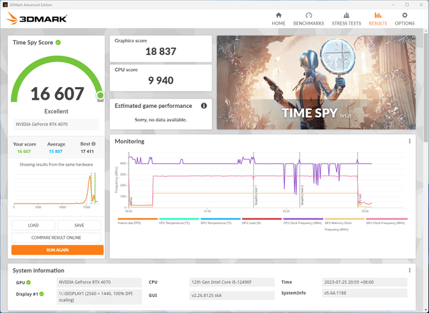Toggle the GPU Clock Frequency legend item

387,221
